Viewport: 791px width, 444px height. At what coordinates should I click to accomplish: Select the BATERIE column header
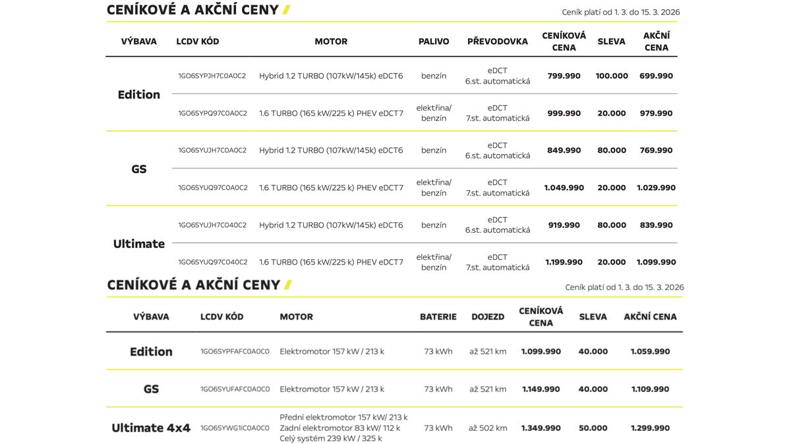coord(438,316)
